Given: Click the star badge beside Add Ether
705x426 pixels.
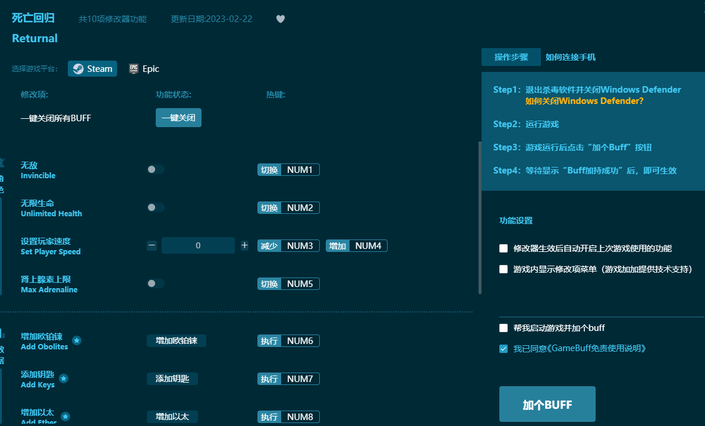Looking at the screenshot, I should [65, 416].
